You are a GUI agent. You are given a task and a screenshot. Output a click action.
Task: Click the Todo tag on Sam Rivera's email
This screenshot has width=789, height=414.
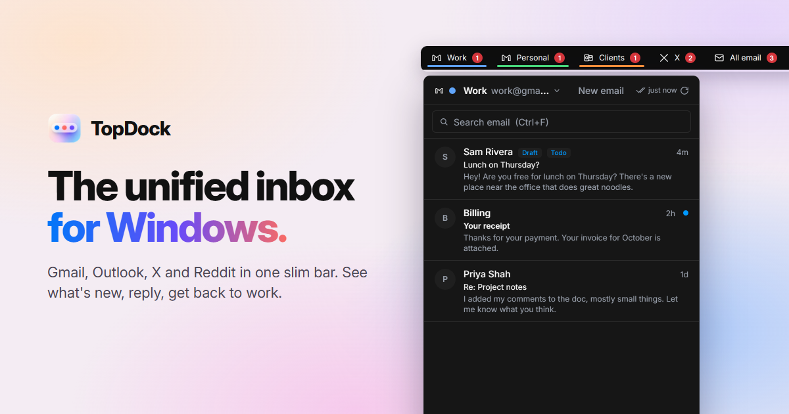(x=558, y=152)
